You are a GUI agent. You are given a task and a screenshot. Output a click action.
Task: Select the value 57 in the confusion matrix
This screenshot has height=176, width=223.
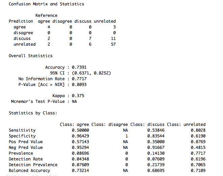[113, 44]
